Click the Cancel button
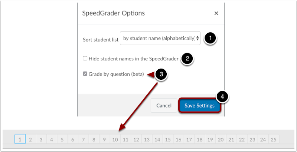Image resolution: width=297 pixels, height=152 pixels. click(x=164, y=106)
